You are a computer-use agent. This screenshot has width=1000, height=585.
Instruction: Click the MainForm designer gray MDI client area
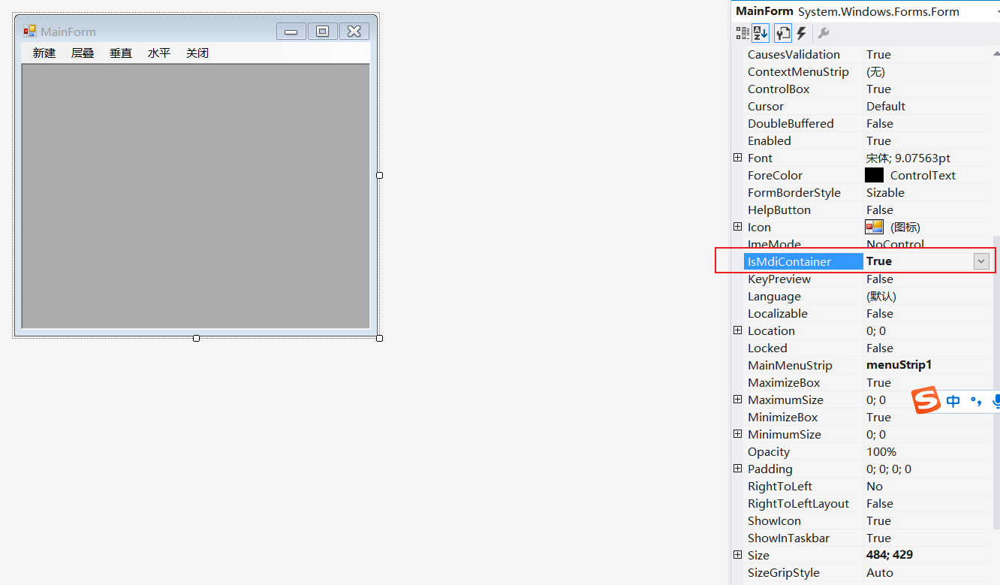(195, 196)
